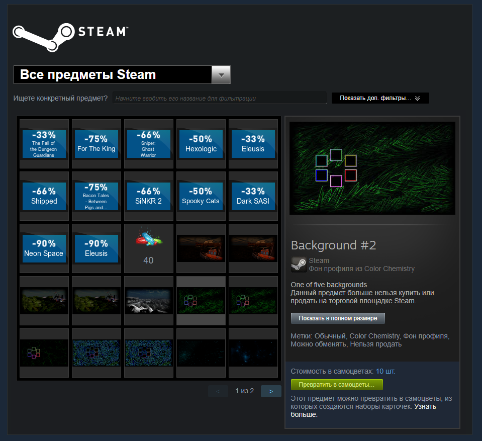This screenshot has height=441, width=482.
Task: Click 'Превратить в самоцветы...' green button
Action: 337,385
